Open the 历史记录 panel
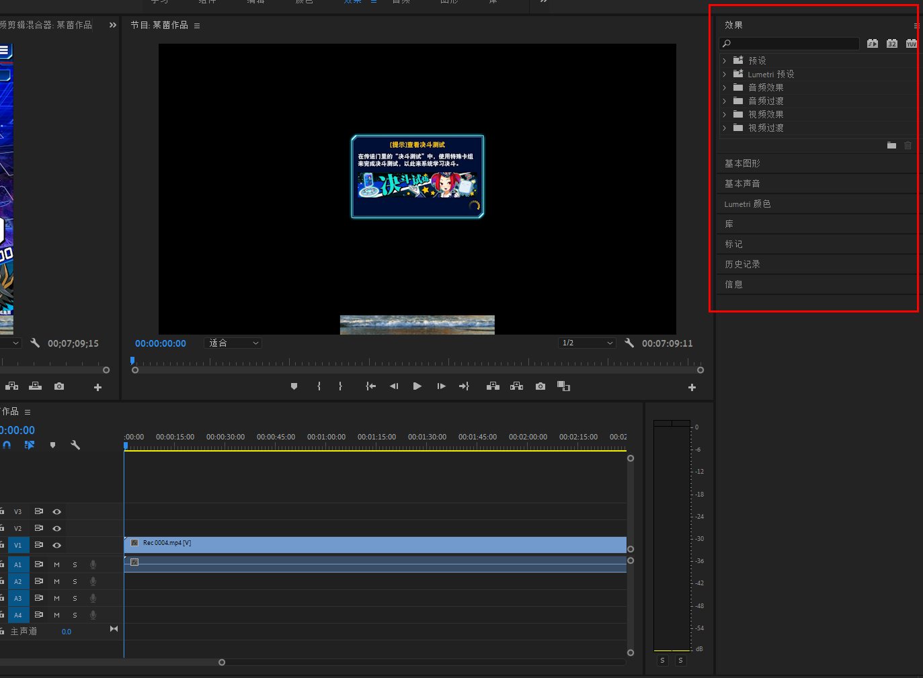The width and height of the screenshot is (923, 678). 742,264
